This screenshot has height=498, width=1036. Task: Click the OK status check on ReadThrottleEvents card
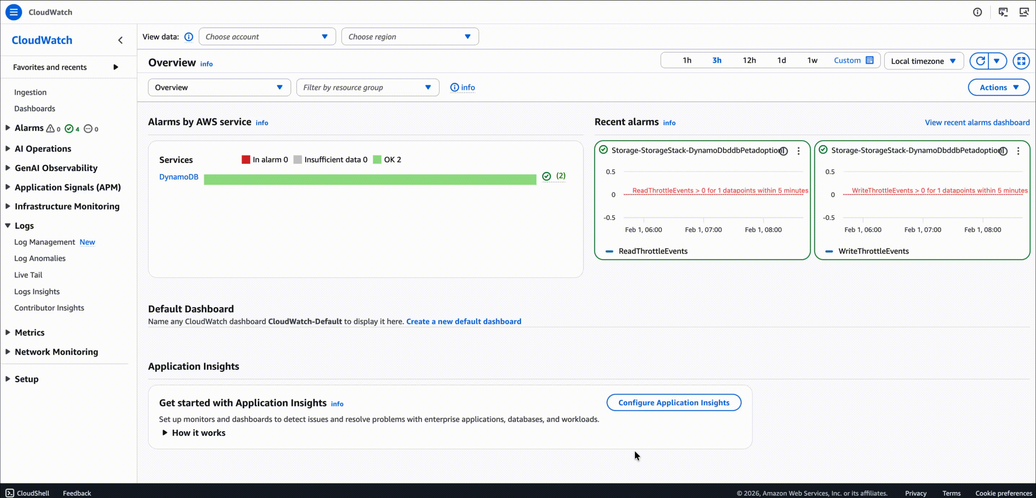pos(603,150)
